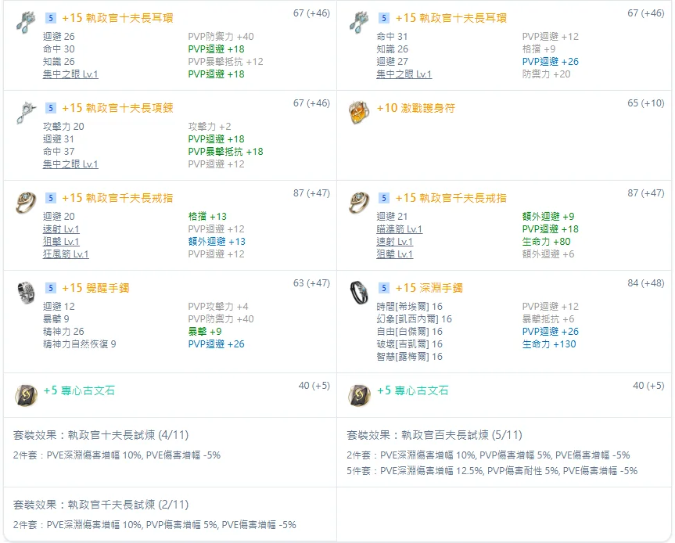Image resolution: width=675 pixels, height=543 pixels.
Task: Click 狙擊 Lv.1 in the left ring
Action: (61, 242)
